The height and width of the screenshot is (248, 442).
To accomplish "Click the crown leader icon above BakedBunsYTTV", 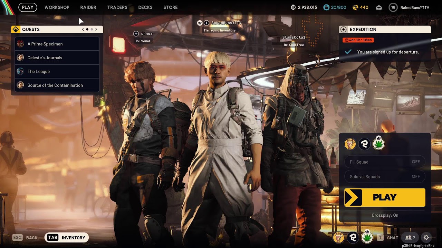I will click(x=200, y=23).
